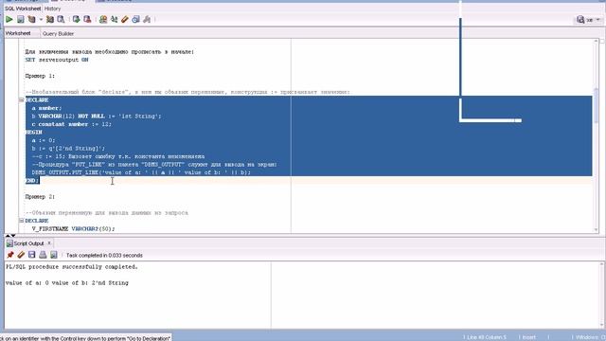The image size is (606, 341).
Task: Click the 'Windows' line-ending status bar entry
Action: point(586,337)
